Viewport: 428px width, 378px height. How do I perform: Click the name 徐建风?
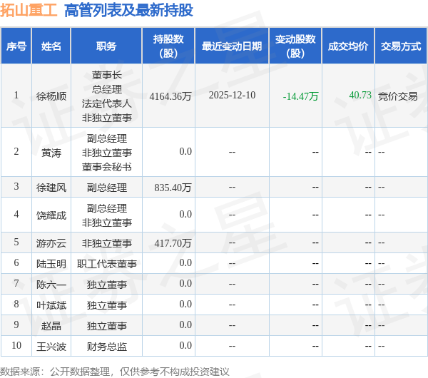[51, 188]
